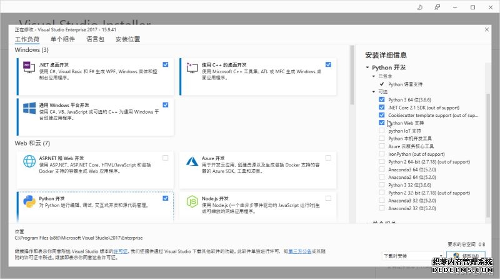Open the 第三方公告 third-party notices link

(300, 251)
